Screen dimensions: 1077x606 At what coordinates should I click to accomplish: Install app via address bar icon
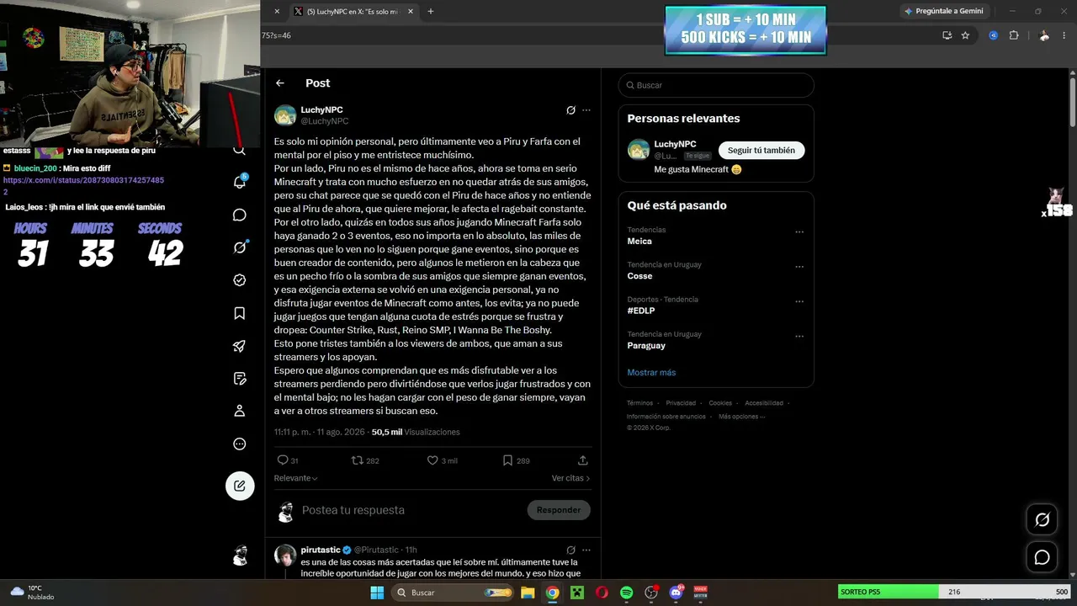click(947, 35)
